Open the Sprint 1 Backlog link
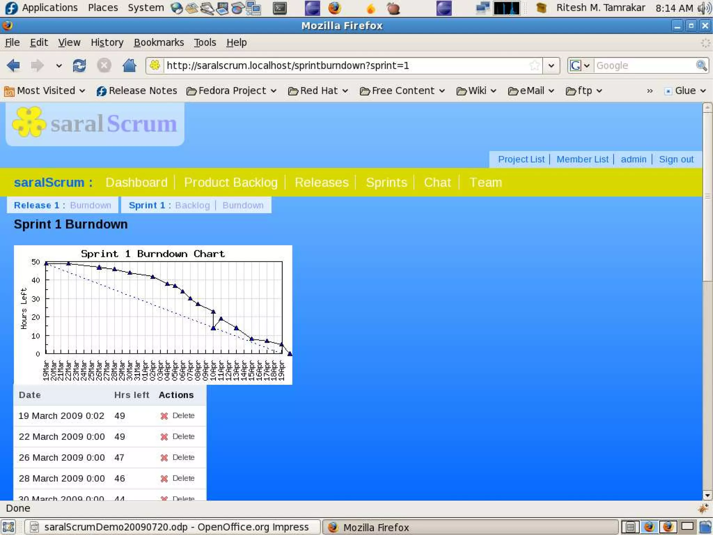 coord(192,205)
